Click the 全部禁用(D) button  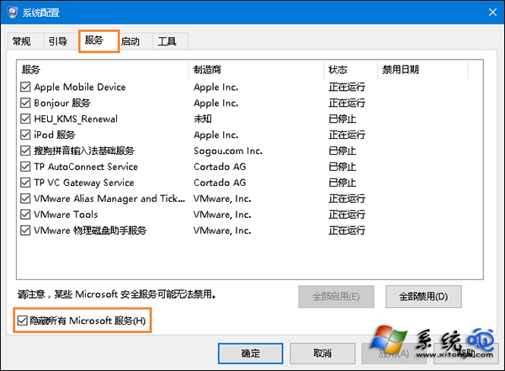point(423,296)
